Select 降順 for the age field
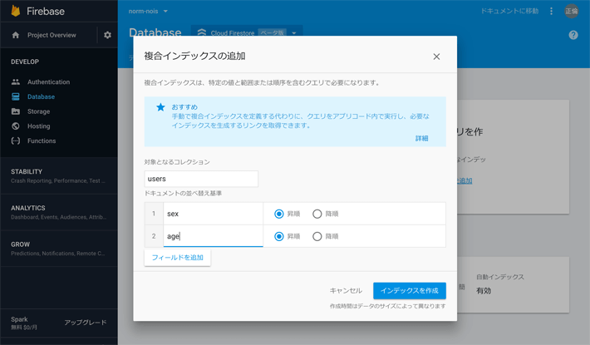This screenshot has height=345, width=590. (317, 236)
